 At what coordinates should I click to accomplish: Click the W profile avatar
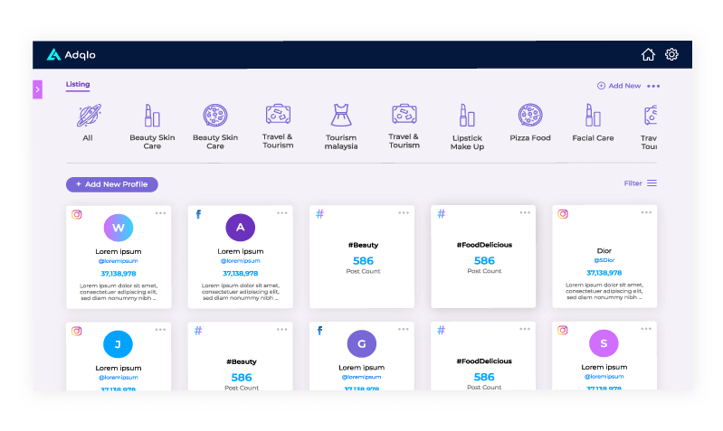[118, 227]
